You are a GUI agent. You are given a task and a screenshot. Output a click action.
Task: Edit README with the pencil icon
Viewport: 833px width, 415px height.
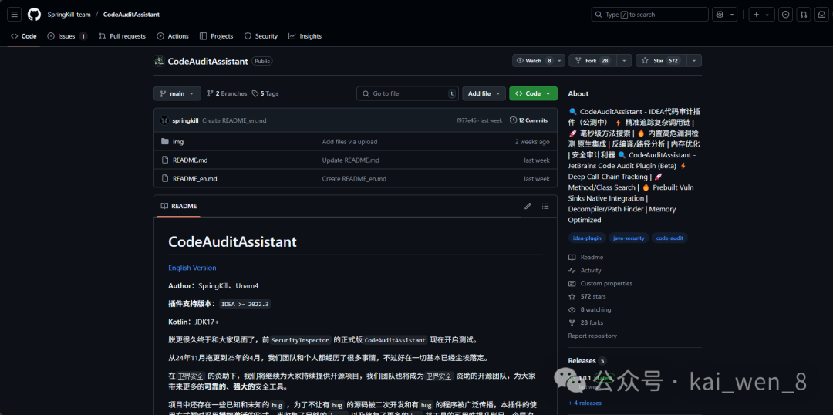(528, 206)
